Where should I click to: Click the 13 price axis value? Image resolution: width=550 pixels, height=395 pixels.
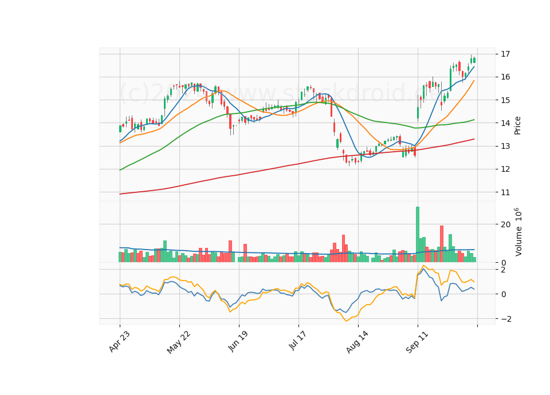tap(505, 146)
